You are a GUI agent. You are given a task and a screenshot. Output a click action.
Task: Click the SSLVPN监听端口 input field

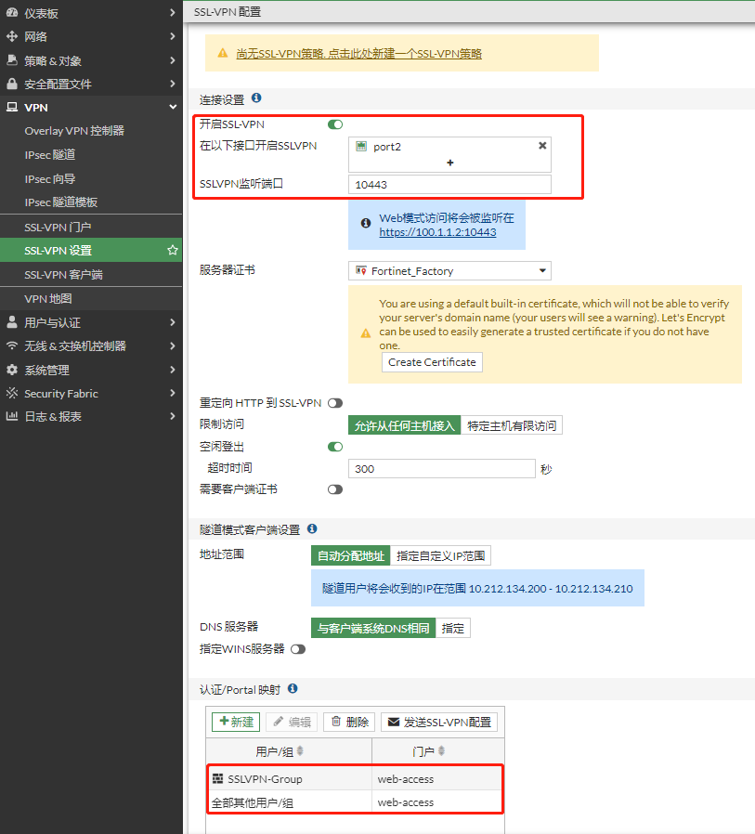click(449, 185)
